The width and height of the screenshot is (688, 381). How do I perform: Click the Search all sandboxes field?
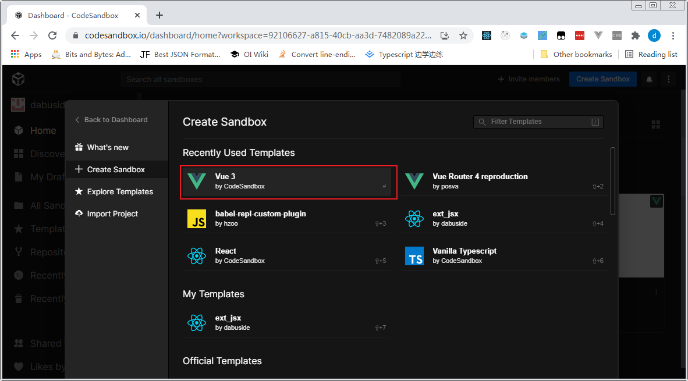click(x=260, y=79)
